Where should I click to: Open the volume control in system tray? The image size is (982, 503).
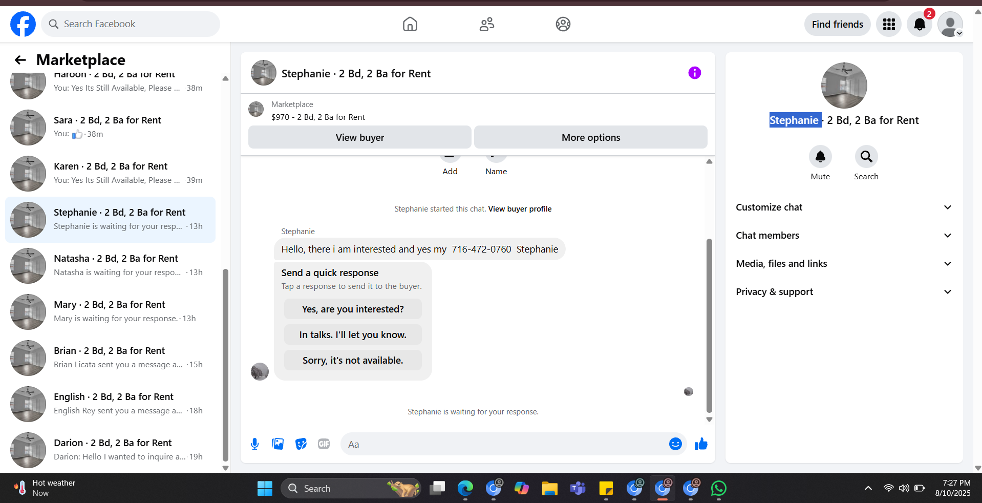[904, 488]
